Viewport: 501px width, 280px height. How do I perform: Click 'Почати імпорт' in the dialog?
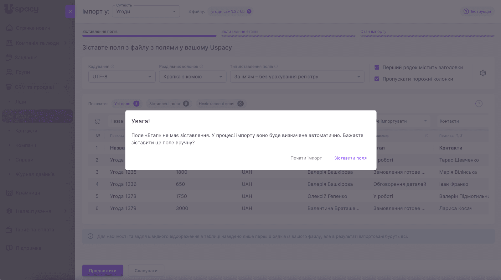pos(306,158)
